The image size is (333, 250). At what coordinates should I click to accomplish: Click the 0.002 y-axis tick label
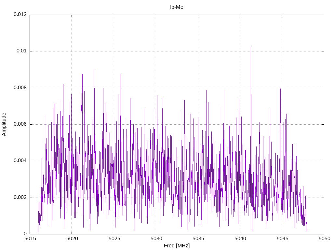pyautogui.click(x=20, y=198)
